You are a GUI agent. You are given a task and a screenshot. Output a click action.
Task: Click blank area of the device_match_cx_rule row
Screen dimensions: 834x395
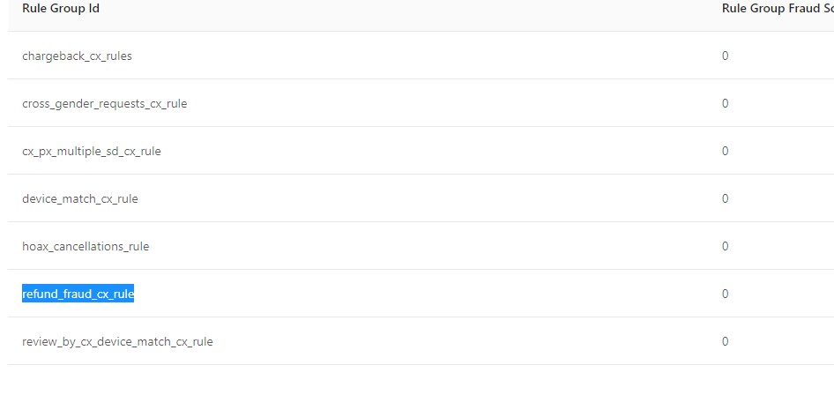423,199
